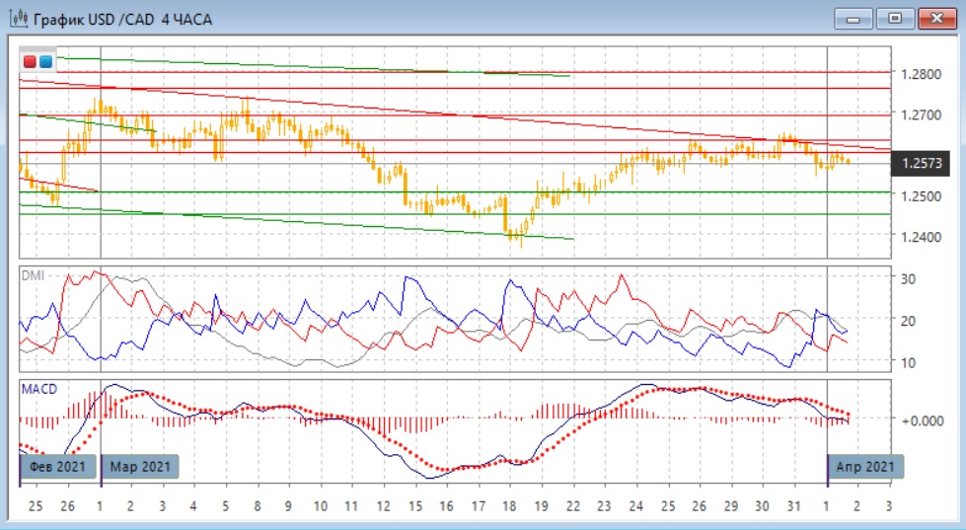Click the +0.000 MACD axis label
This screenshot has width=966, height=530.
pos(923,419)
